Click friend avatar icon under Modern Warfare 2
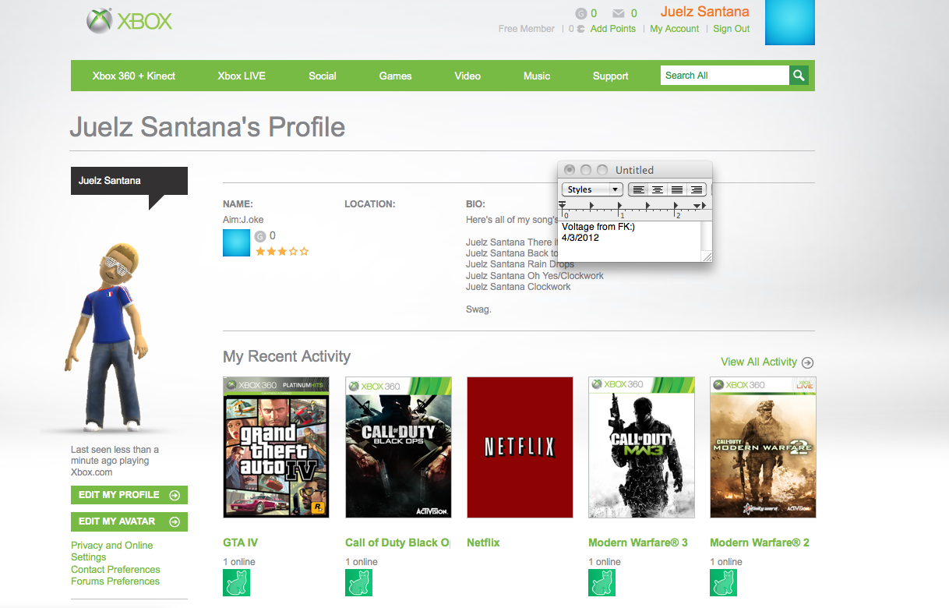This screenshot has height=608, width=949. [723, 582]
